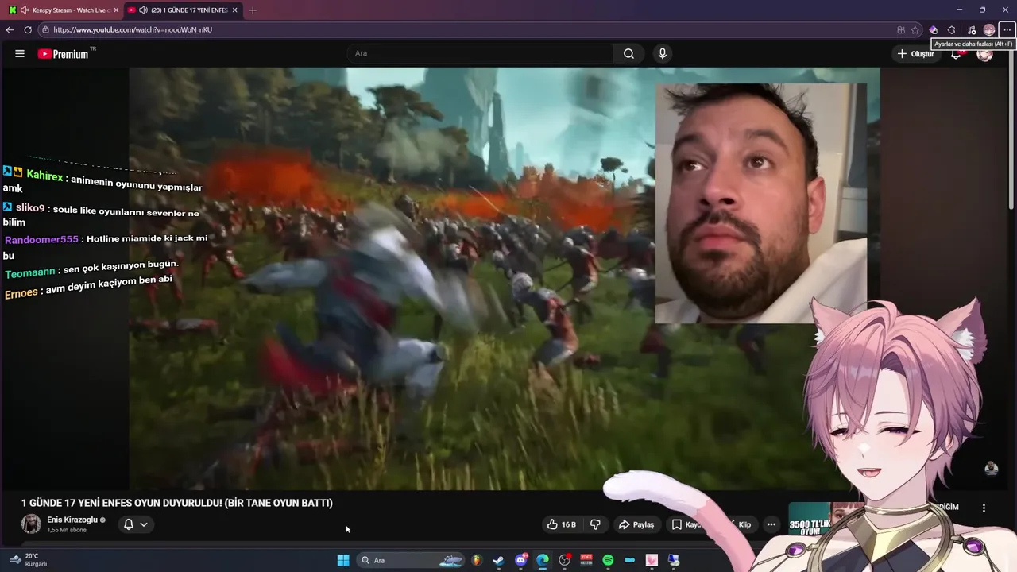Open YouTube notifications bell
The height and width of the screenshot is (572, 1017).
pyautogui.click(x=957, y=54)
